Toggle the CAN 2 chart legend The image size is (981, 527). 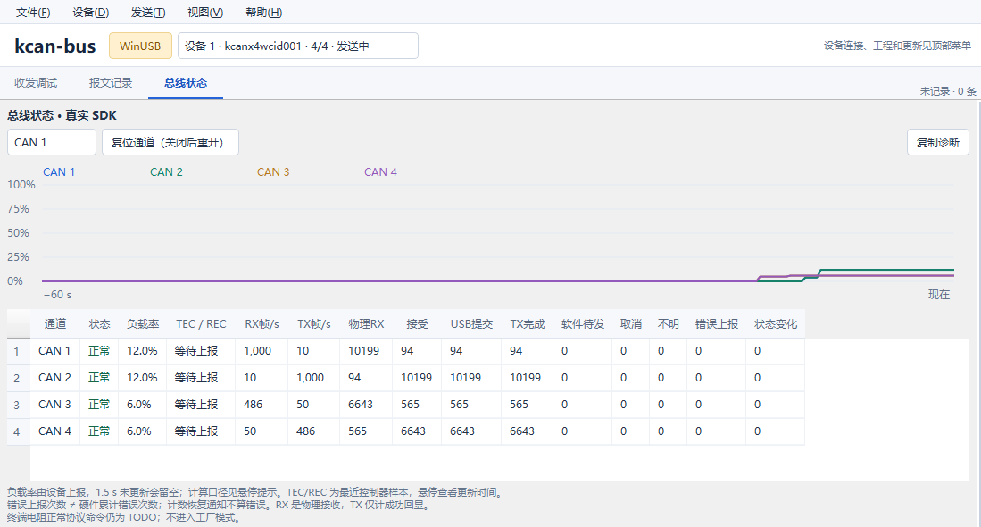(x=166, y=172)
